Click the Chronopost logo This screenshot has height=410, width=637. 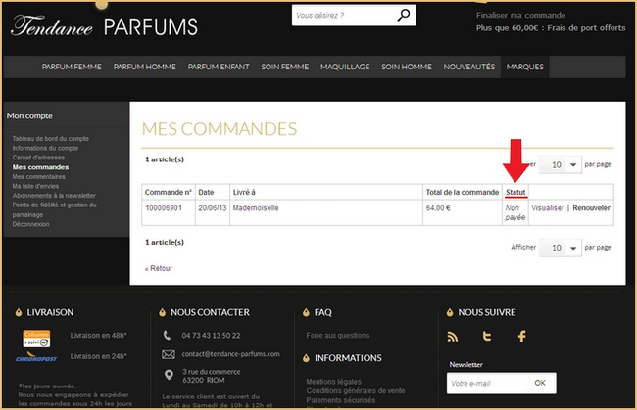click(x=36, y=357)
